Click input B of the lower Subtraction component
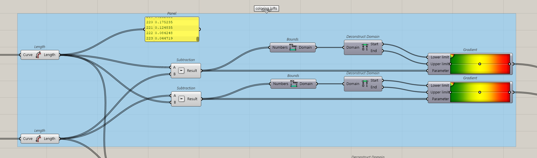This screenshot has width=537, height=158. tap(174, 102)
